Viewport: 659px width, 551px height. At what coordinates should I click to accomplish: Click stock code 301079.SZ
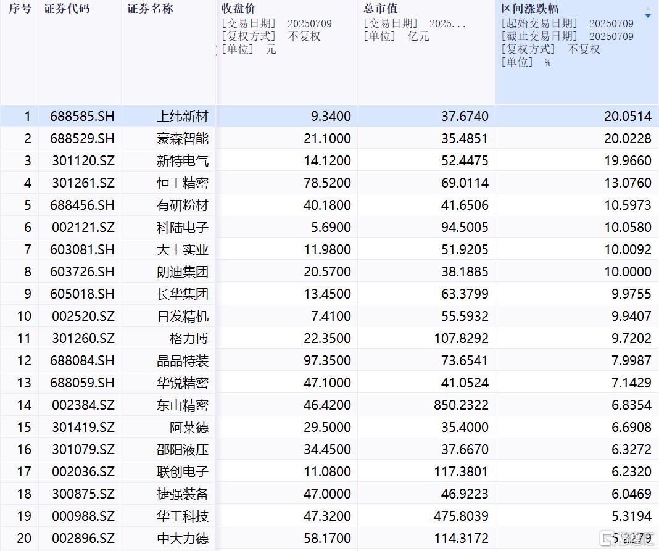83,450
